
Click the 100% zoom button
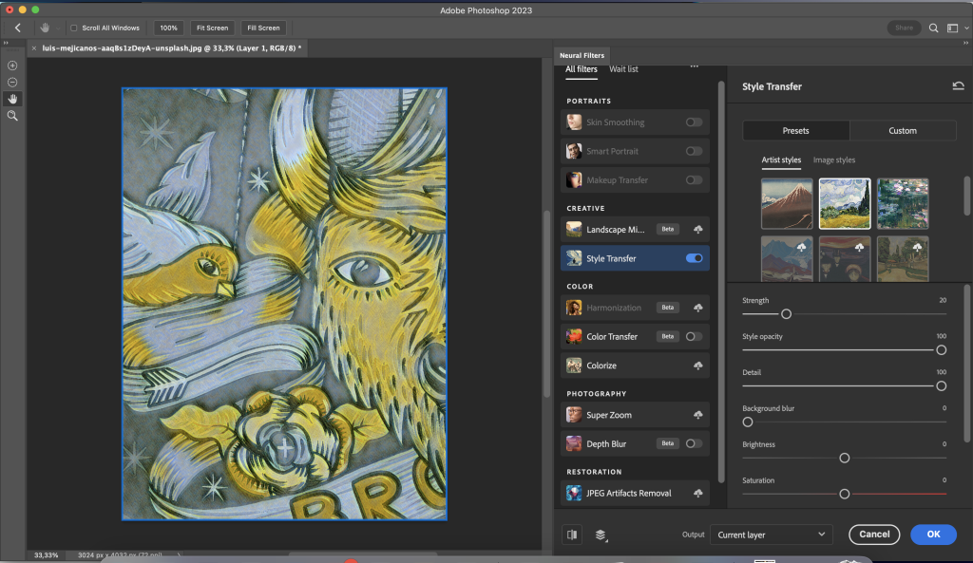tap(169, 28)
